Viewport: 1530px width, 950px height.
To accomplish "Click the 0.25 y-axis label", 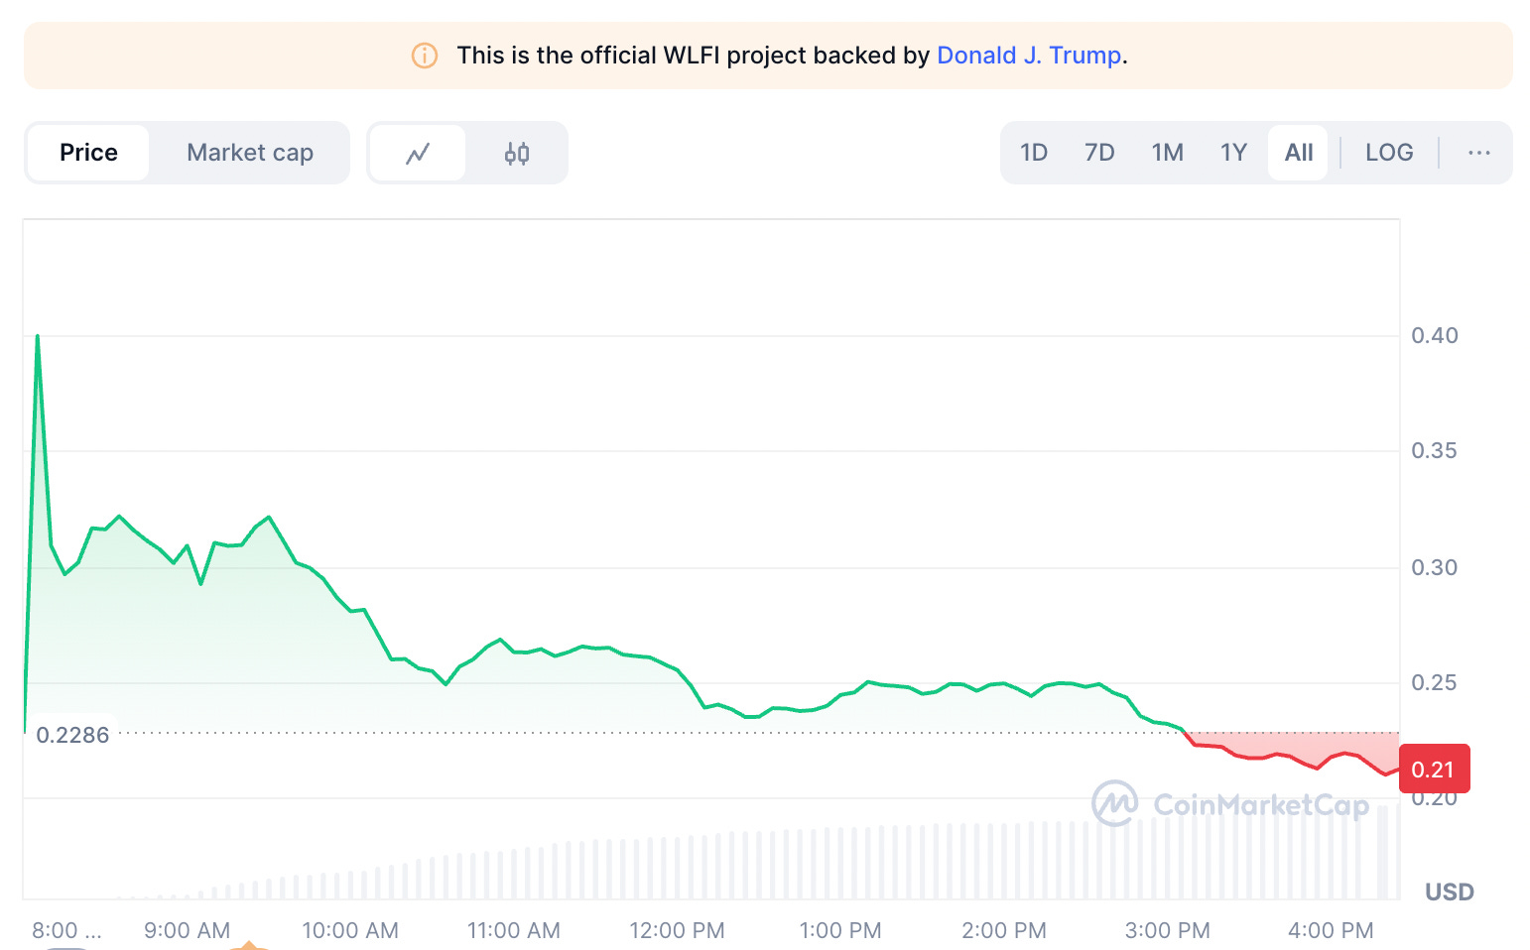I will coord(1435,682).
